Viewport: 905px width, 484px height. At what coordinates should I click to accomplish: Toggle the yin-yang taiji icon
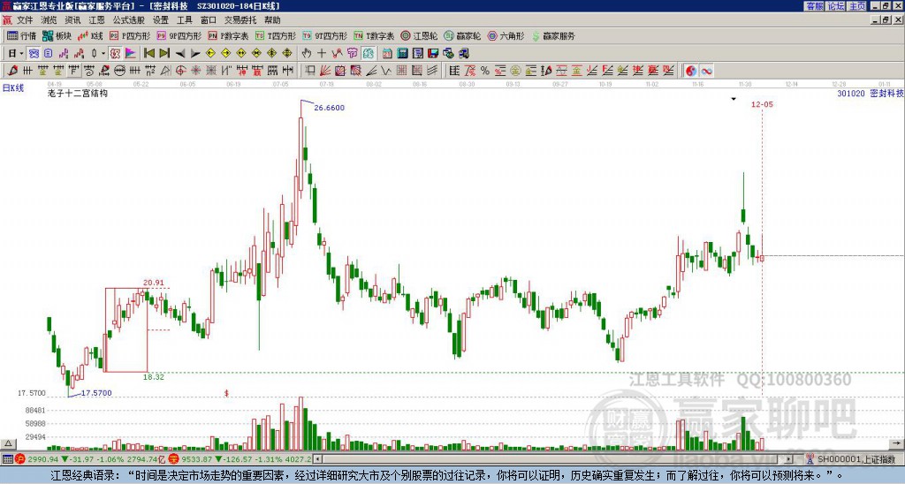point(691,71)
